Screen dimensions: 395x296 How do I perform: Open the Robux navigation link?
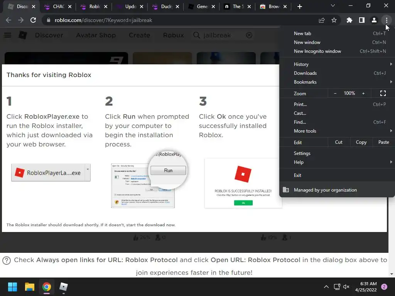tap(173, 35)
